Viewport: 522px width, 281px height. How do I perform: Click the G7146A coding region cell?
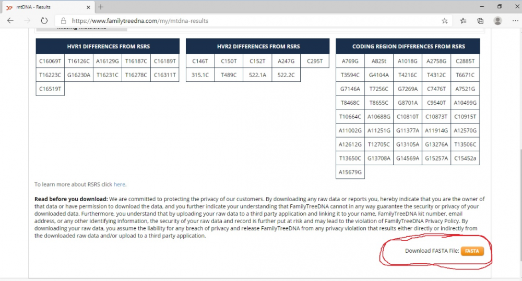click(350, 89)
